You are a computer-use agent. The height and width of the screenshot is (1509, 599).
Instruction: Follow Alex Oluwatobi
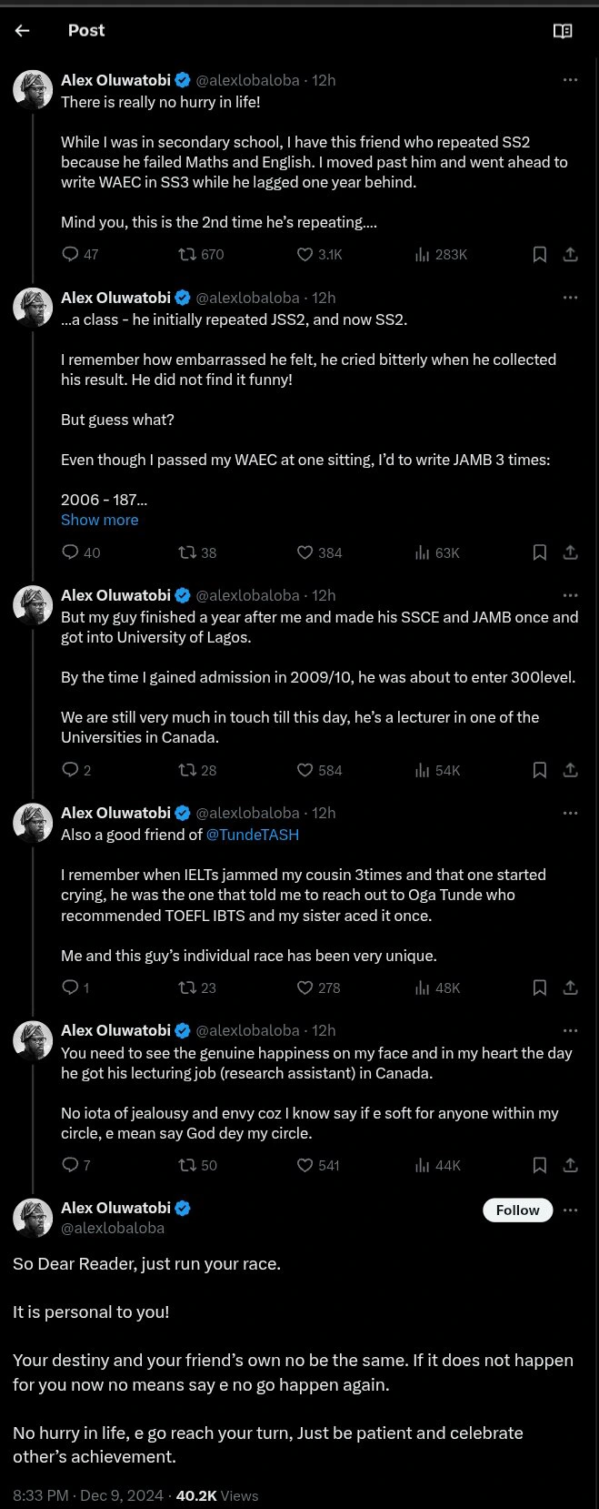coord(517,1210)
